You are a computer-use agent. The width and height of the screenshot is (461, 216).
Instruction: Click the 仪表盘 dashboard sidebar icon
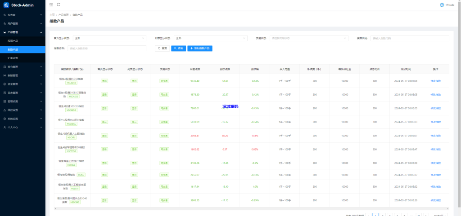(4, 15)
